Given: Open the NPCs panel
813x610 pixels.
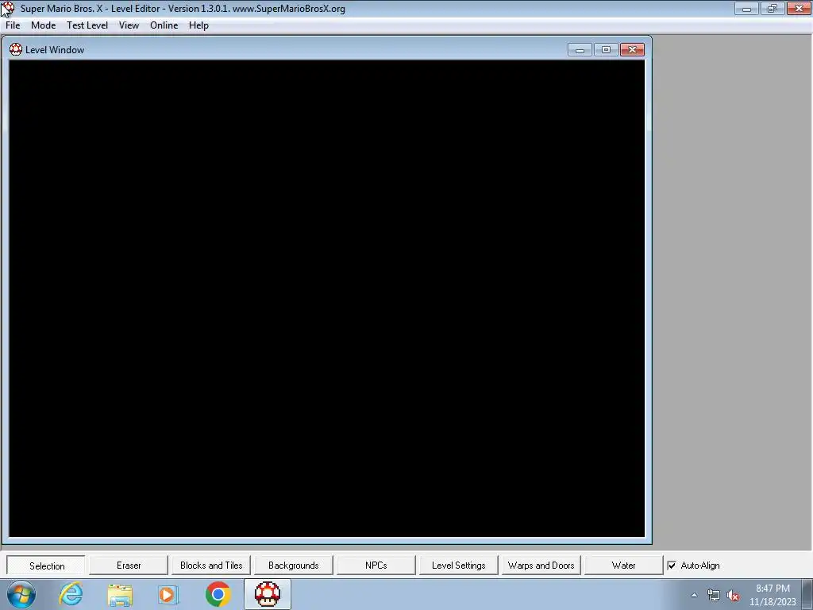Looking at the screenshot, I should click(376, 566).
